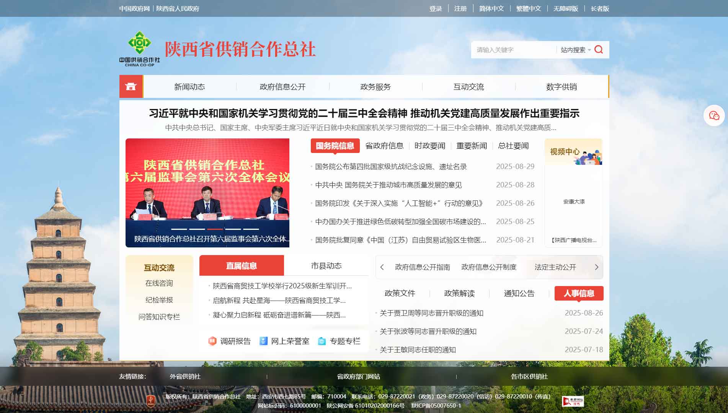Image resolution: width=728 pixels, height=413 pixels.
Task: Open news on 全国碳市场建设
Action: click(x=400, y=221)
